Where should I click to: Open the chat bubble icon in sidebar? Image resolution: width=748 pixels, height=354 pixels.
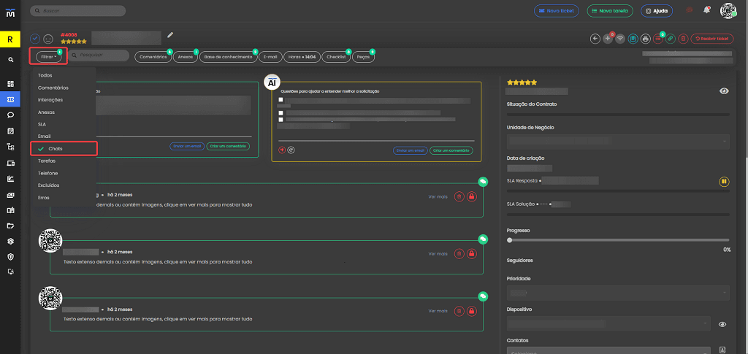pos(10,115)
